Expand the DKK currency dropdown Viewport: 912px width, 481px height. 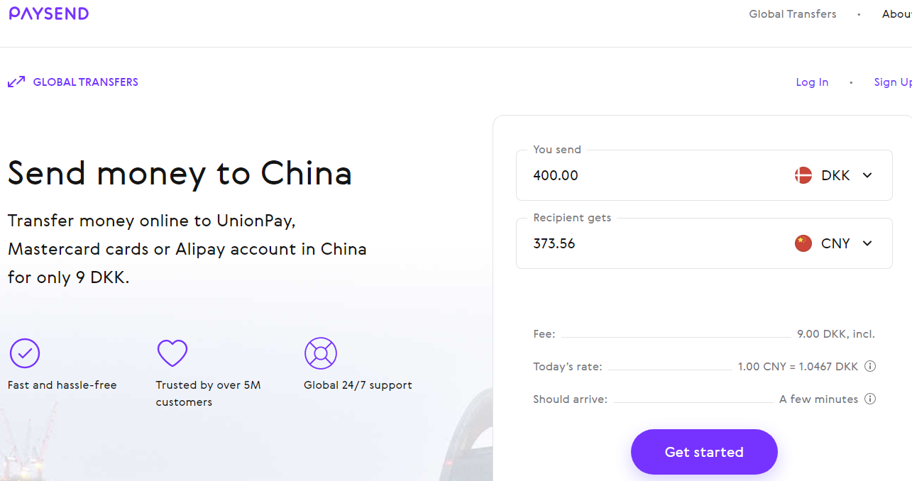coord(867,176)
